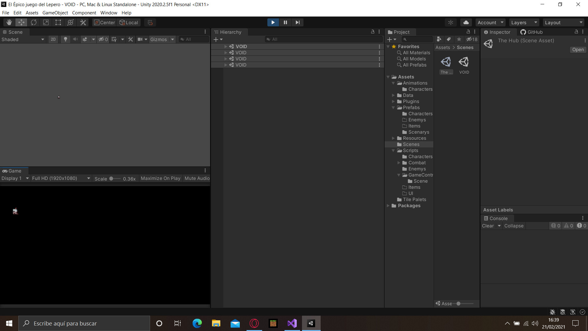Open Unity Collaborate cloud panel
The image size is (588, 331).
tap(466, 22)
